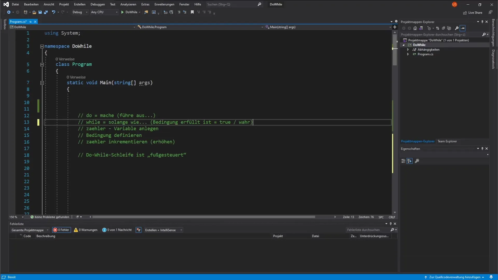This screenshot has height=280, width=498.
Task: Click the comment-out selected lines icon
Action: (x=179, y=12)
